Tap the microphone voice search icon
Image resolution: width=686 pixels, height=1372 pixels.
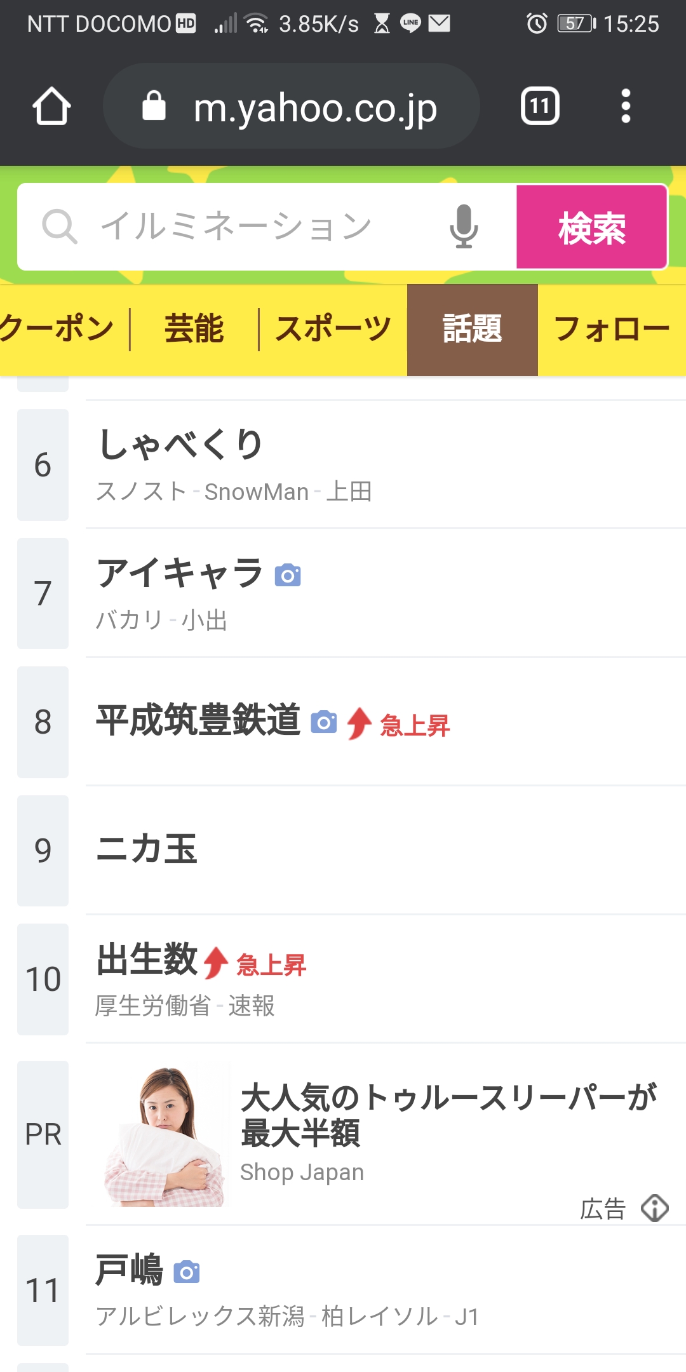pyautogui.click(x=464, y=227)
